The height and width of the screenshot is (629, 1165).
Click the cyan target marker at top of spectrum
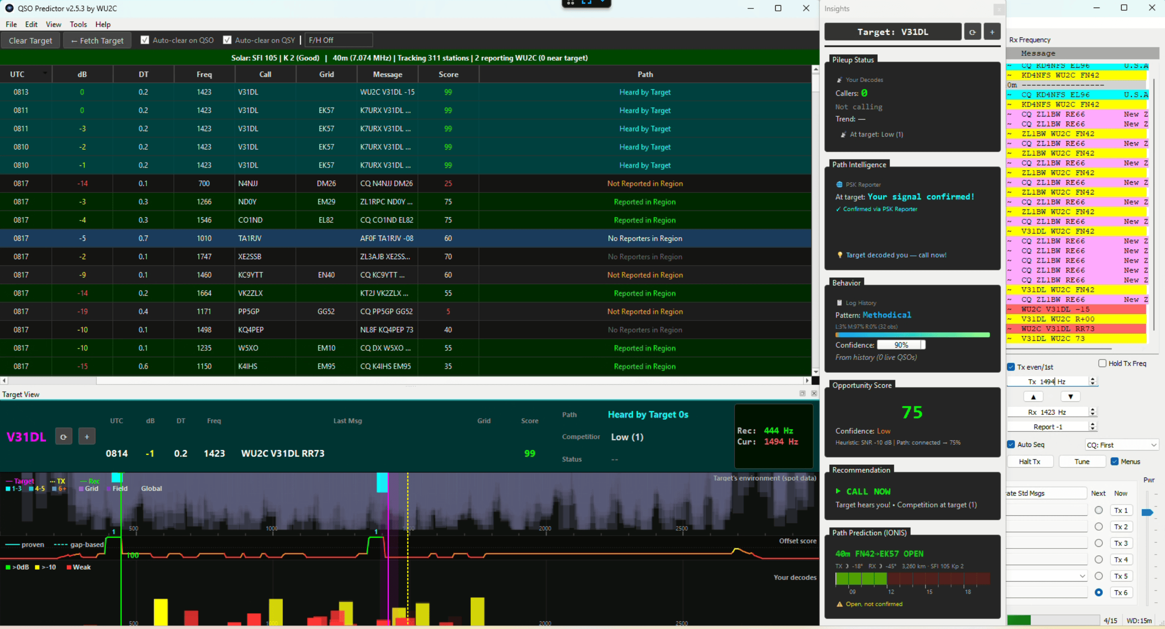[x=382, y=482]
